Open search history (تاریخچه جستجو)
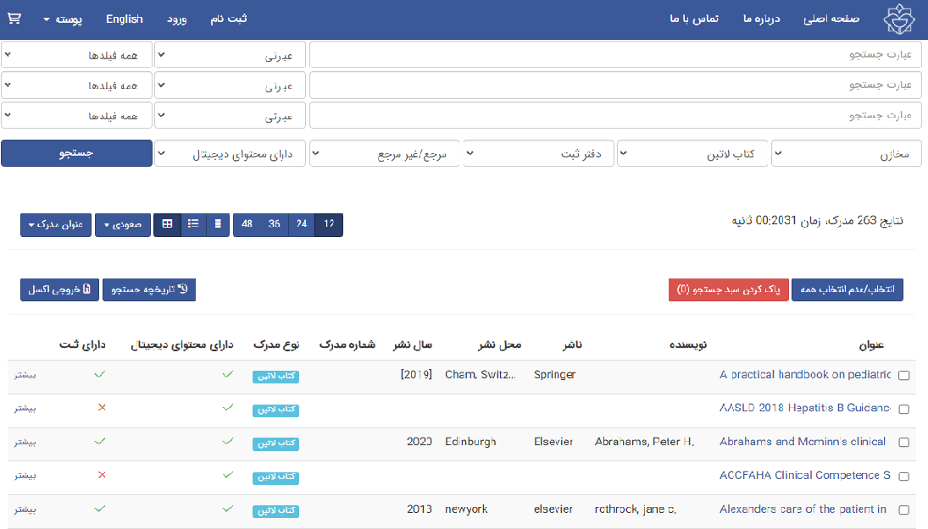Image resolution: width=928 pixels, height=529 pixels. pyautogui.click(x=149, y=289)
